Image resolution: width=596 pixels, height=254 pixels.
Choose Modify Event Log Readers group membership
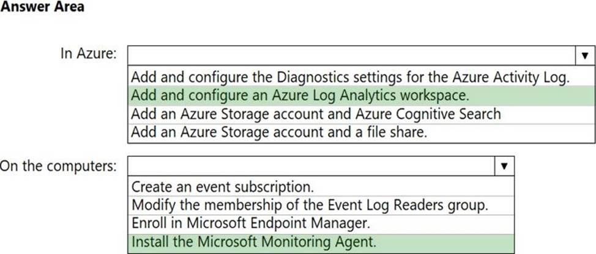[x=321, y=205]
